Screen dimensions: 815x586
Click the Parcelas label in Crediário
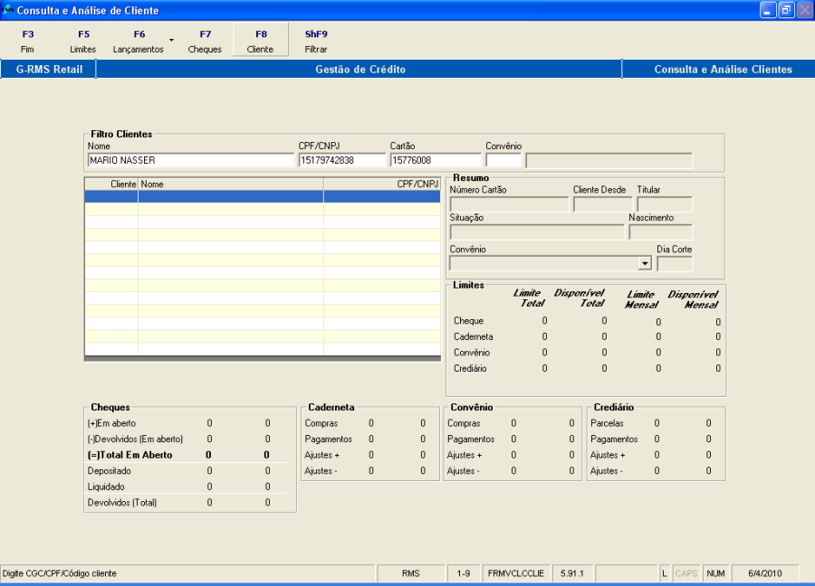[607, 423]
